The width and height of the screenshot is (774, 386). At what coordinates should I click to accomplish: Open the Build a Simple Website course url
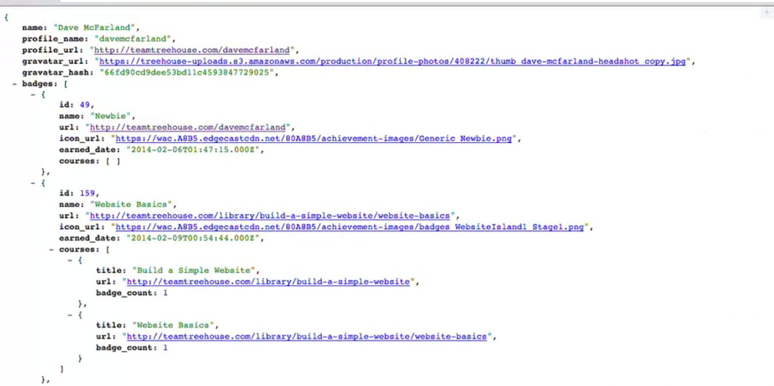coord(268,282)
